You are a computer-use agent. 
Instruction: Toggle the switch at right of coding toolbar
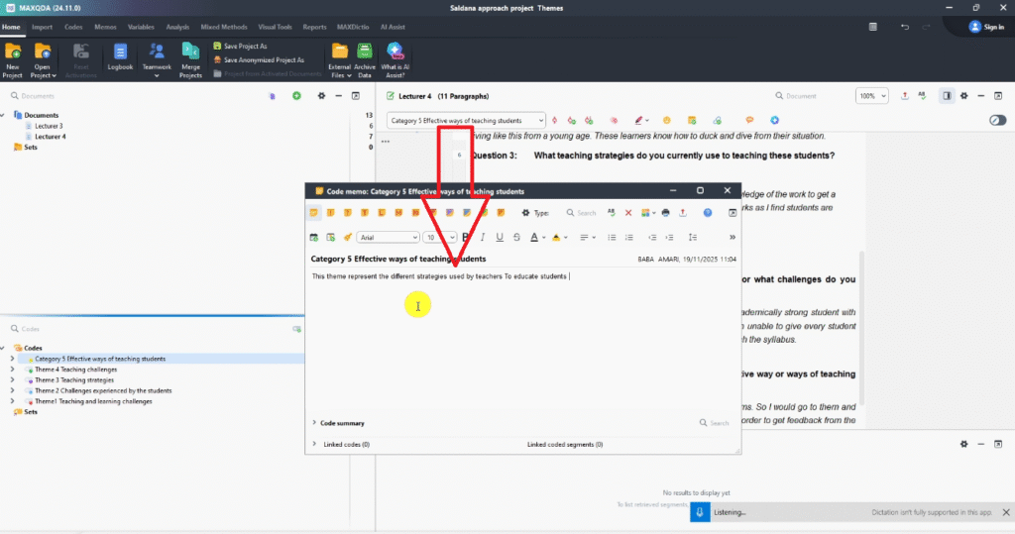click(997, 121)
